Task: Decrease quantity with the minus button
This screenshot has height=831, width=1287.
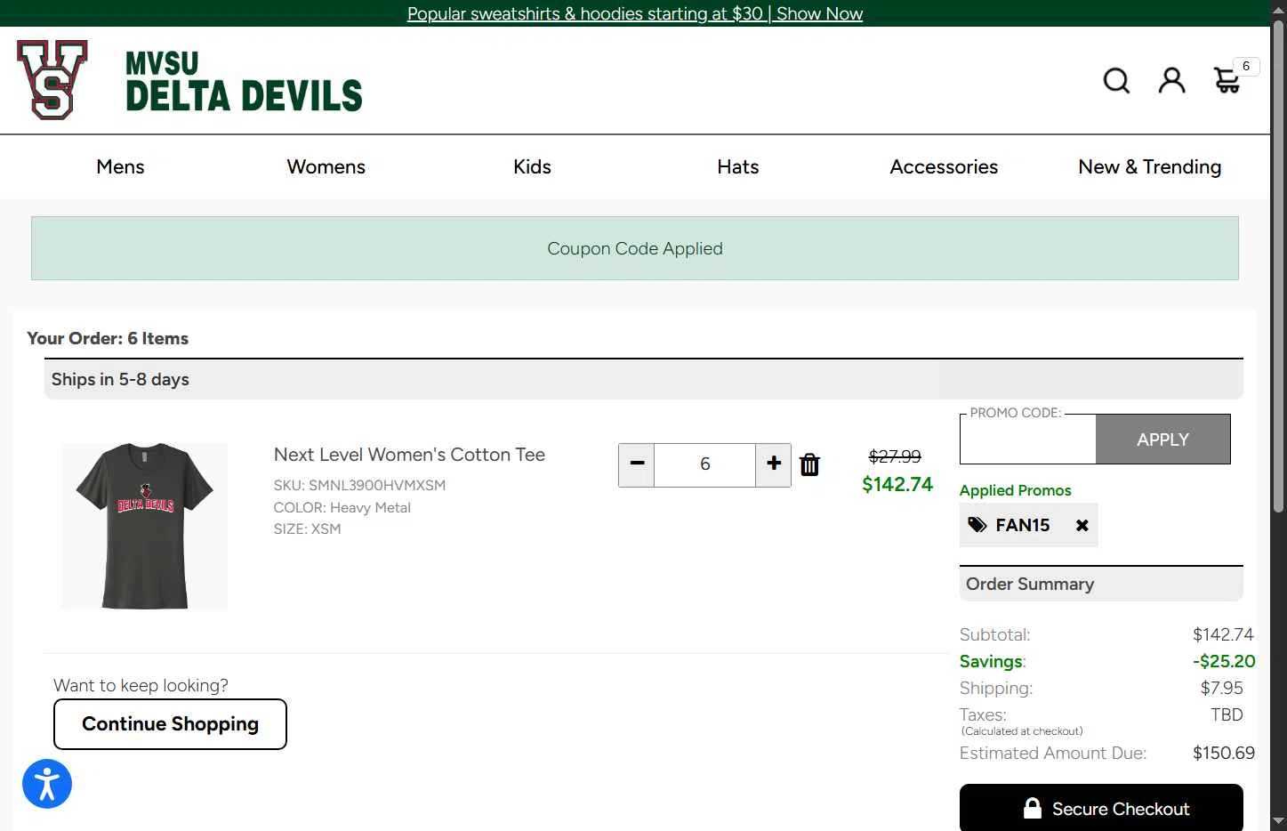Action: click(x=637, y=464)
